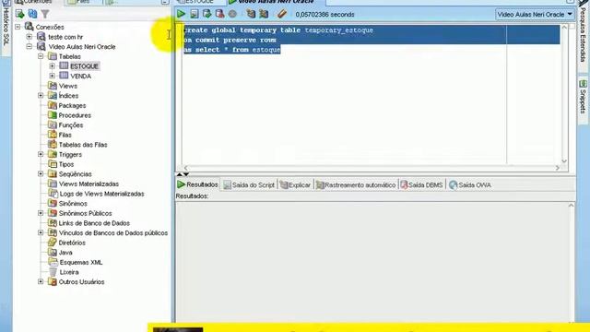Screen dimensions: 590x332
Task: Open the Histórico SQL side tab
Action: [x=6, y=26]
